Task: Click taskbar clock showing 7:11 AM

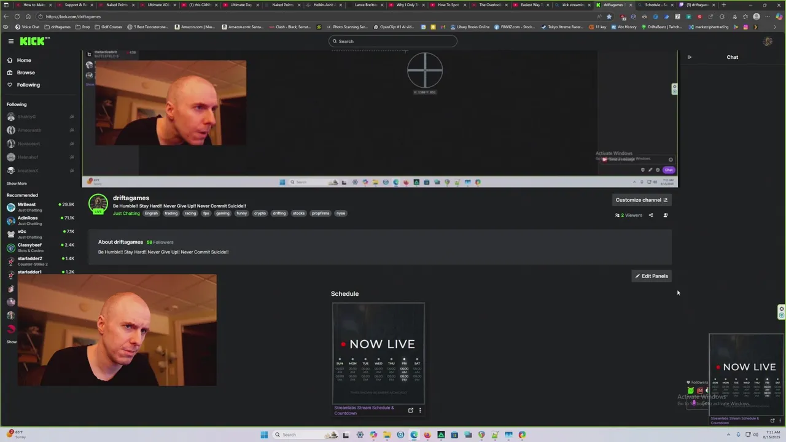Action: tap(772, 435)
